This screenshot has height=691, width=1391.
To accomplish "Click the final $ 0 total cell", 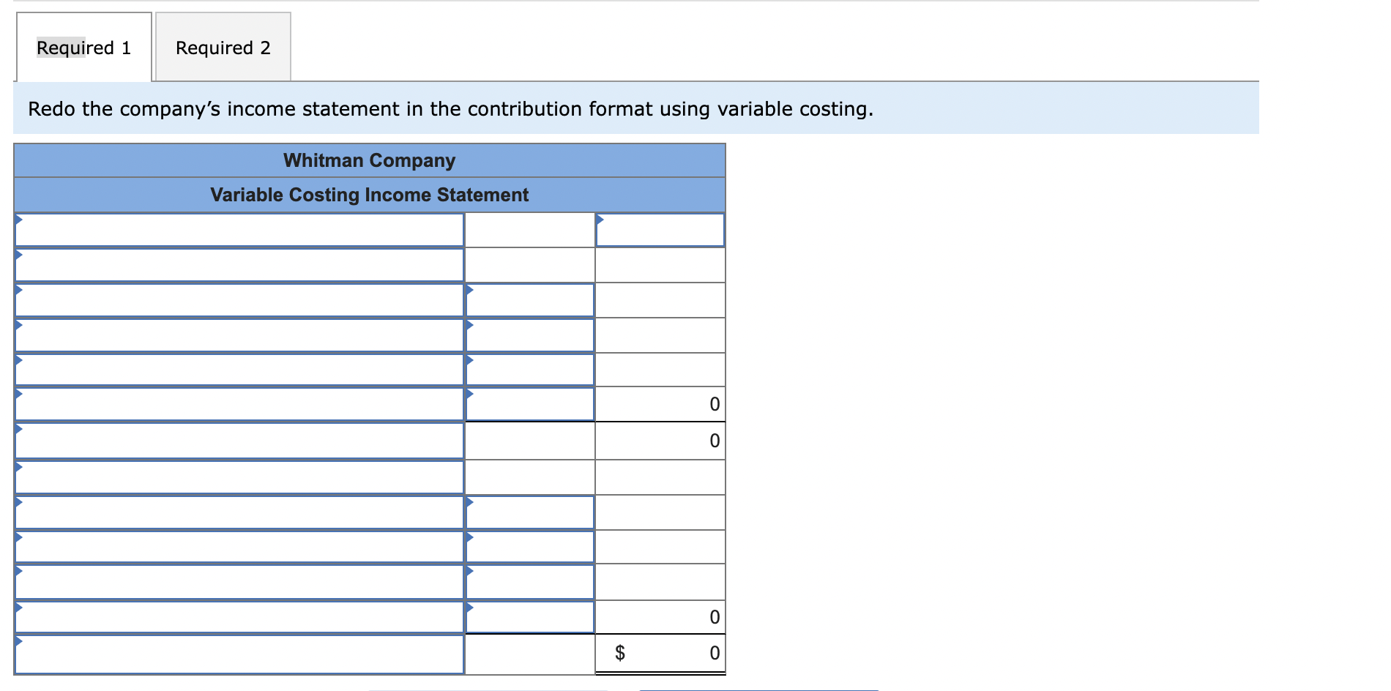I will 659,652.
